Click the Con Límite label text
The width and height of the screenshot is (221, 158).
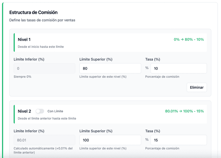click(55, 111)
